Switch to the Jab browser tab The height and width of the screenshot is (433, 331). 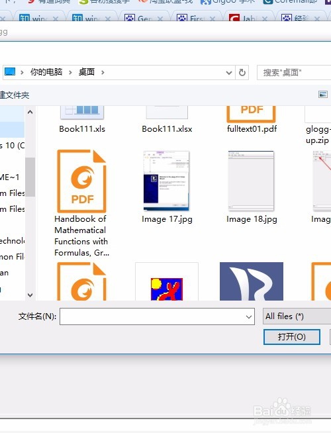tap(248, 19)
